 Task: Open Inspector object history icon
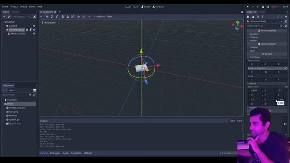click(286, 17)
